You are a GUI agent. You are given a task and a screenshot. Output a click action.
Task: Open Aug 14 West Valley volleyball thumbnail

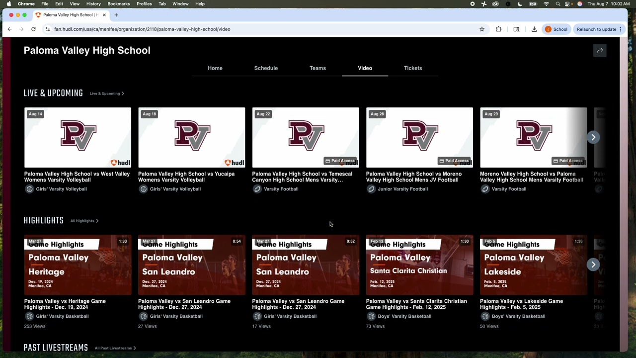point(78,137)
